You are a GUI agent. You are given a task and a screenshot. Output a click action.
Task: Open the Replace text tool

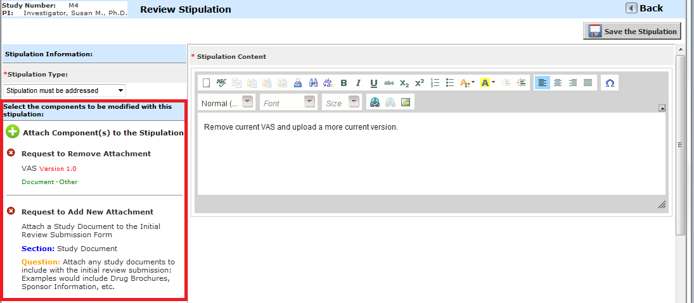[328, 83]
